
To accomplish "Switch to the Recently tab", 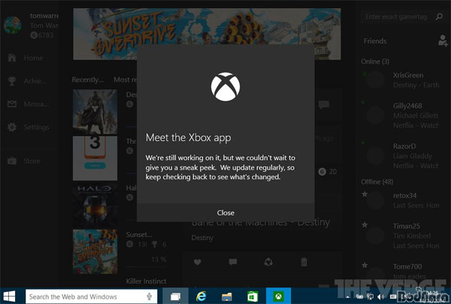I will click(x=87, y=80).
